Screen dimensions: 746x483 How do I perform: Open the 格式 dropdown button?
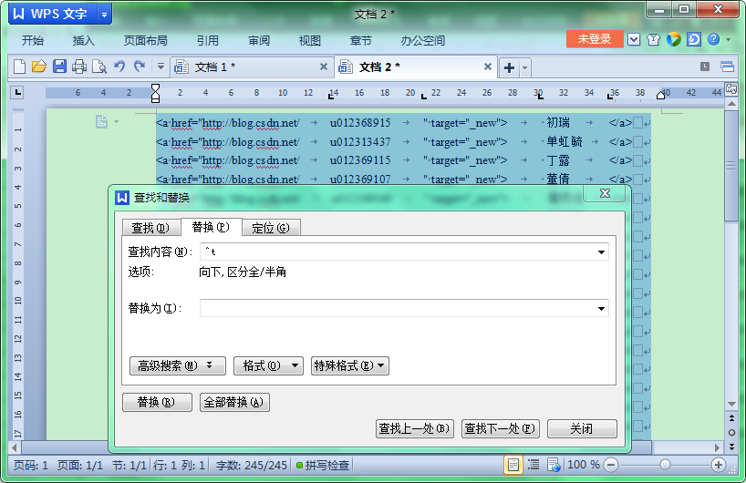(x=268, y=365)
